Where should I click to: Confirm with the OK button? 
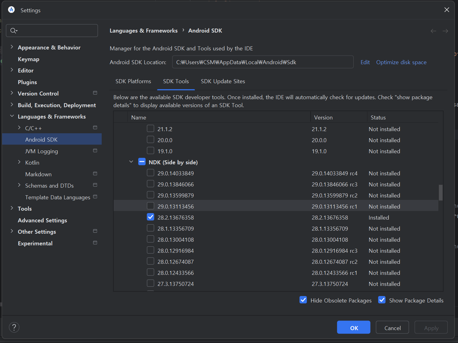pyautogui.click(x=354, y=327)
